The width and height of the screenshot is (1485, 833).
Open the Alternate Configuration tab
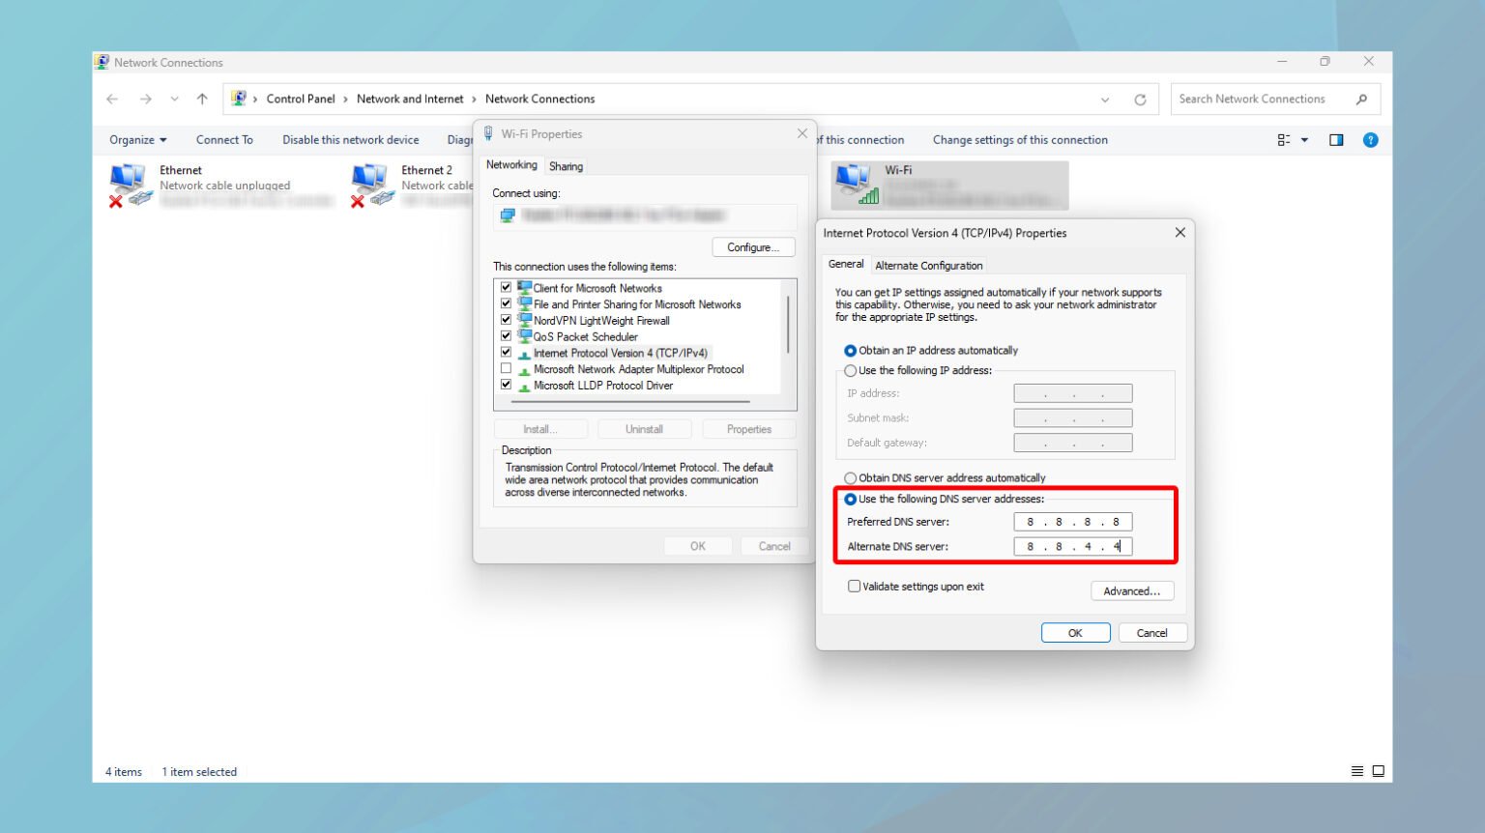pyautogui.click(x=928, y=265)
